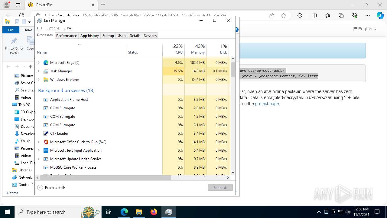Switch to the Startup tab

108,36
